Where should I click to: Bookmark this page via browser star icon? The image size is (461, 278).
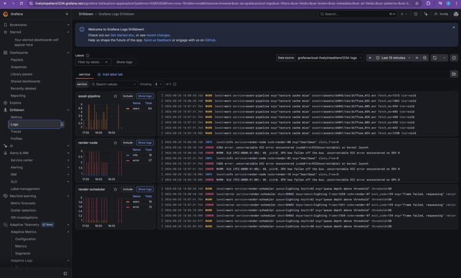[417, 3]
